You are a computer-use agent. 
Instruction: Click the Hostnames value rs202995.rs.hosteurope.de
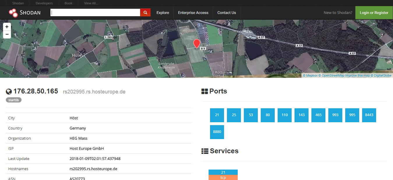click(93, 169)
